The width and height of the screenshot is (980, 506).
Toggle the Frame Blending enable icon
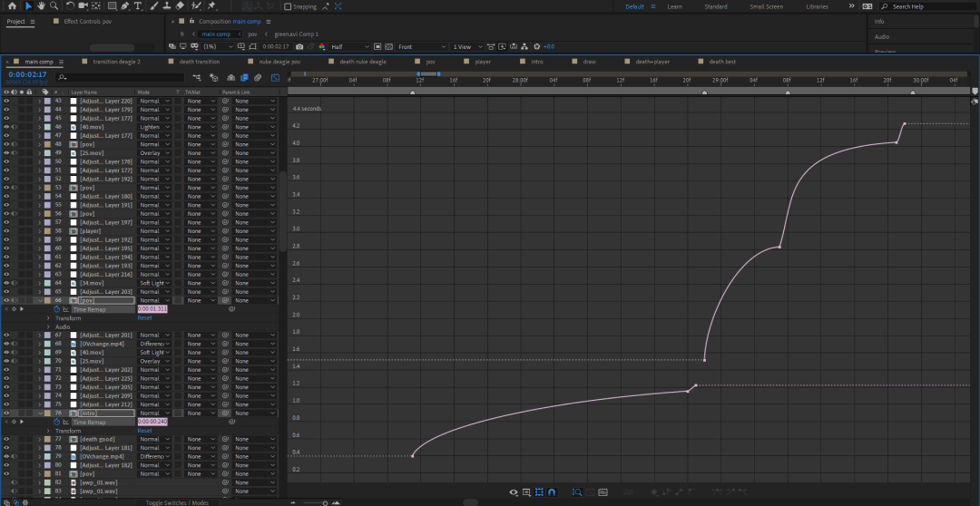[x=244, y=78]
